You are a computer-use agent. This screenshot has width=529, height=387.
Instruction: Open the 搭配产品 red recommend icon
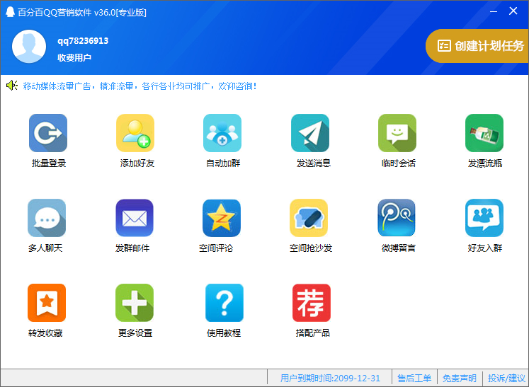312,303
